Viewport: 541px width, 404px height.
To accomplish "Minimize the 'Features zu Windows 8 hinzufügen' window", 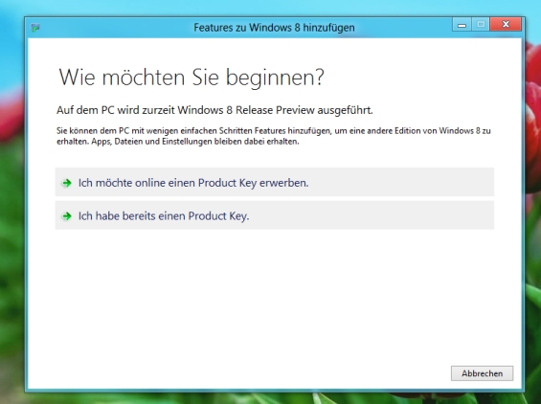I will pos(462,25).
